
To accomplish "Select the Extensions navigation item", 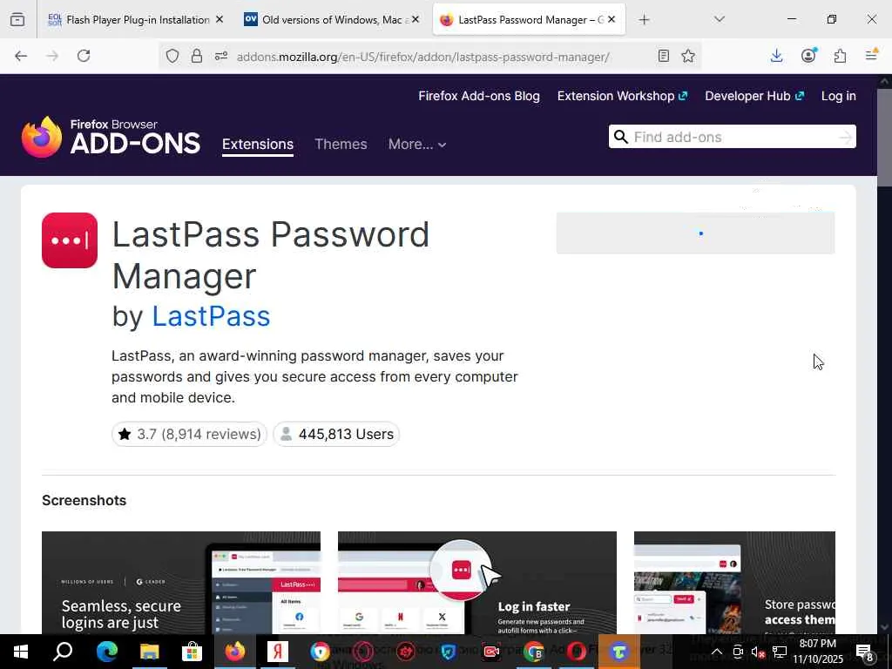I will point(258,144).
